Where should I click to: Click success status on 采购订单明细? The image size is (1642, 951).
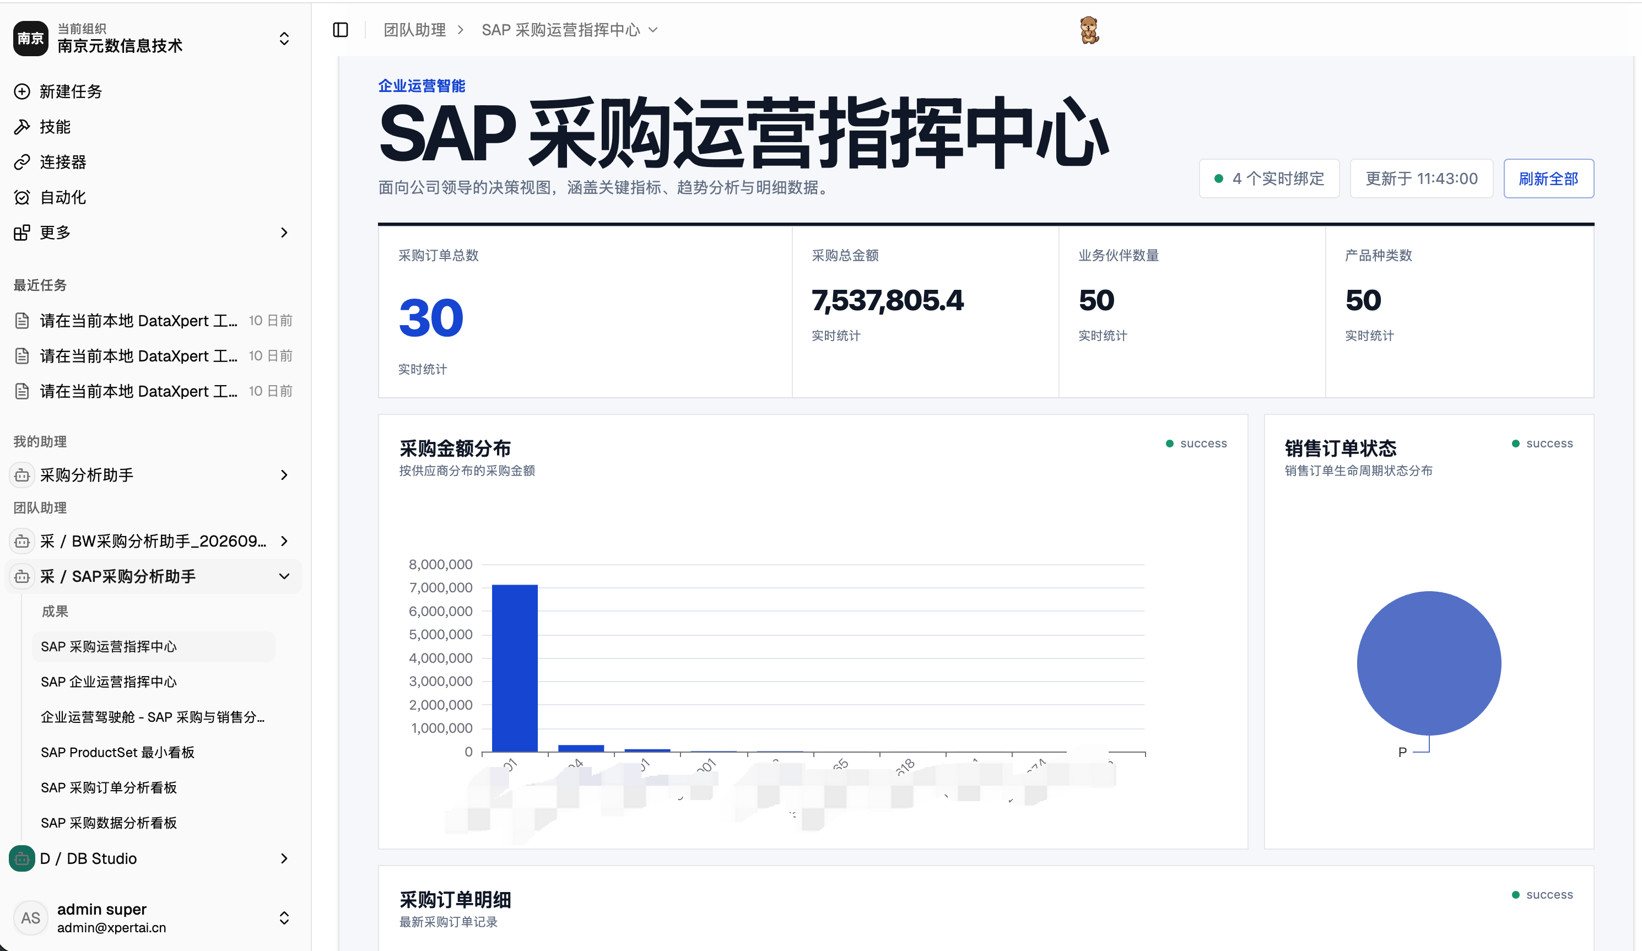click(x=1542, y=894)
